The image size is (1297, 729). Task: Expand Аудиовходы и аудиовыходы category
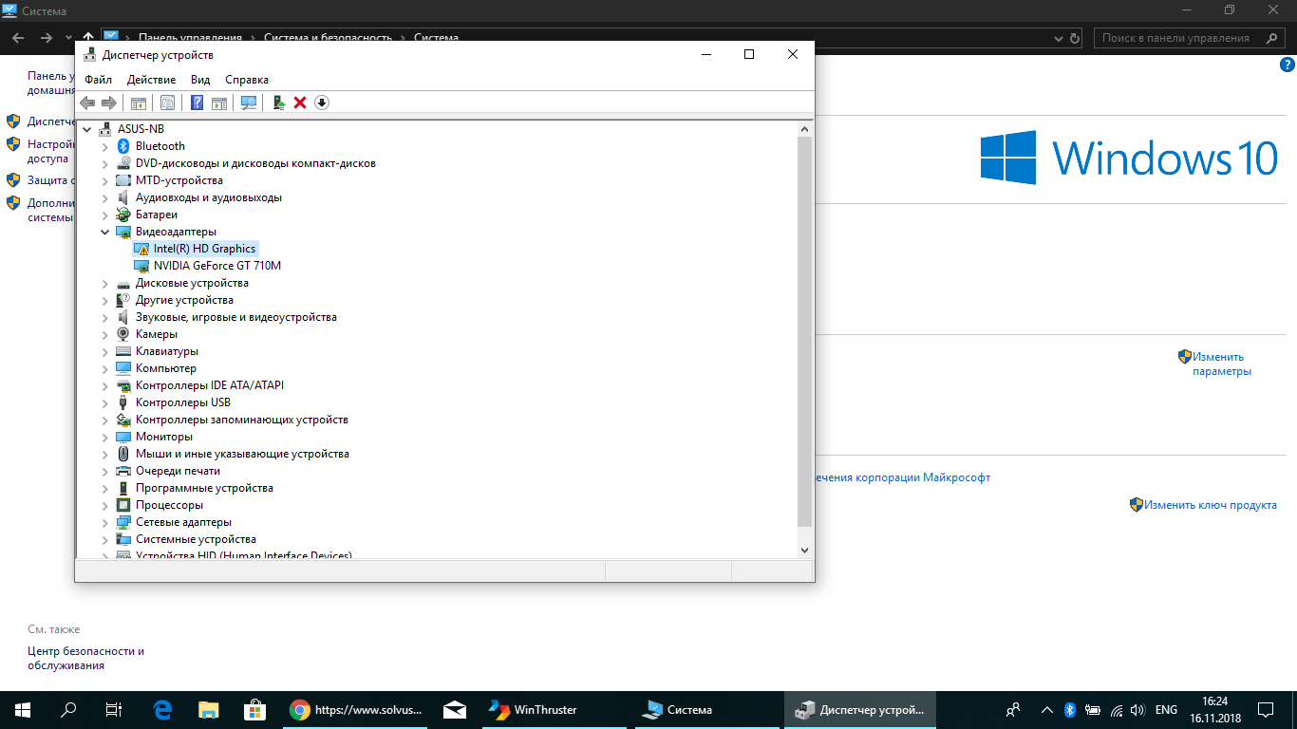[x=105, y=197]
